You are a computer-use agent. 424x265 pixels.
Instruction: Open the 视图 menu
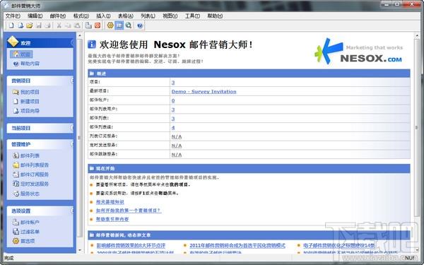(170, 16)
